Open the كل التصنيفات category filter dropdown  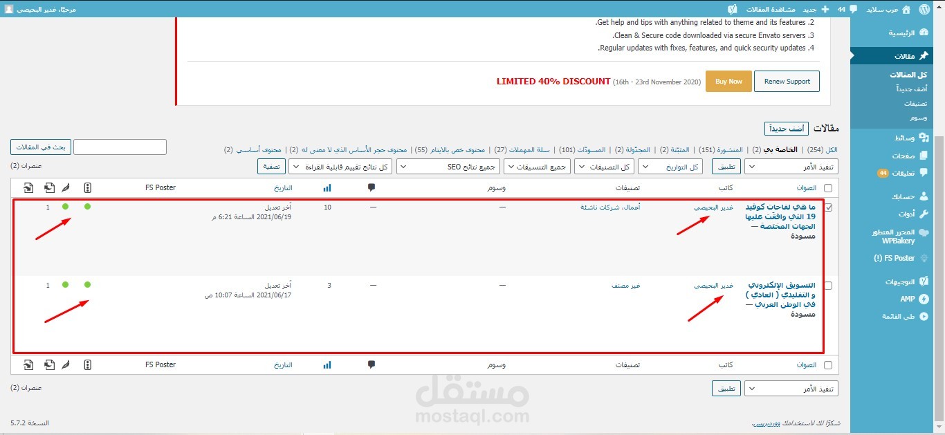605,167
